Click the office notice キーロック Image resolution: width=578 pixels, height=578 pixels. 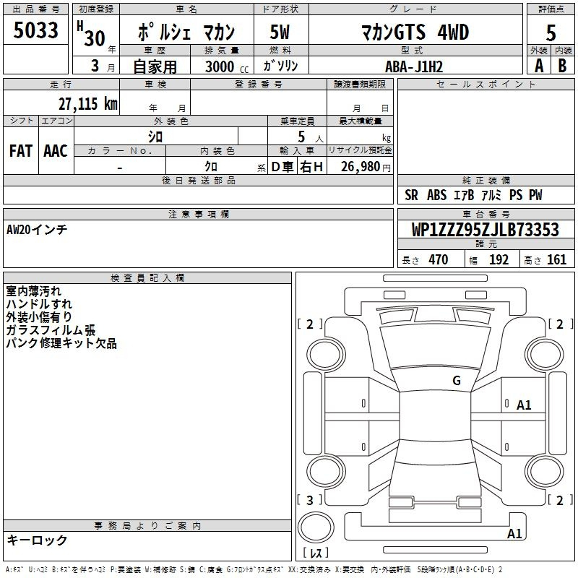(37, 540)
